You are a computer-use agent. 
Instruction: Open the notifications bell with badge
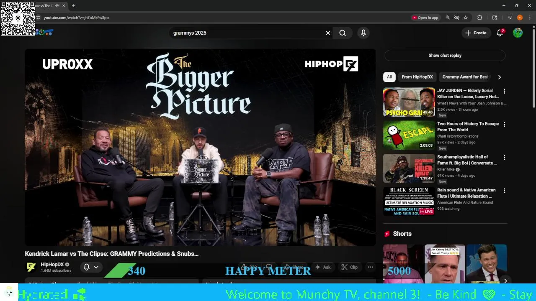coord(500,33)
